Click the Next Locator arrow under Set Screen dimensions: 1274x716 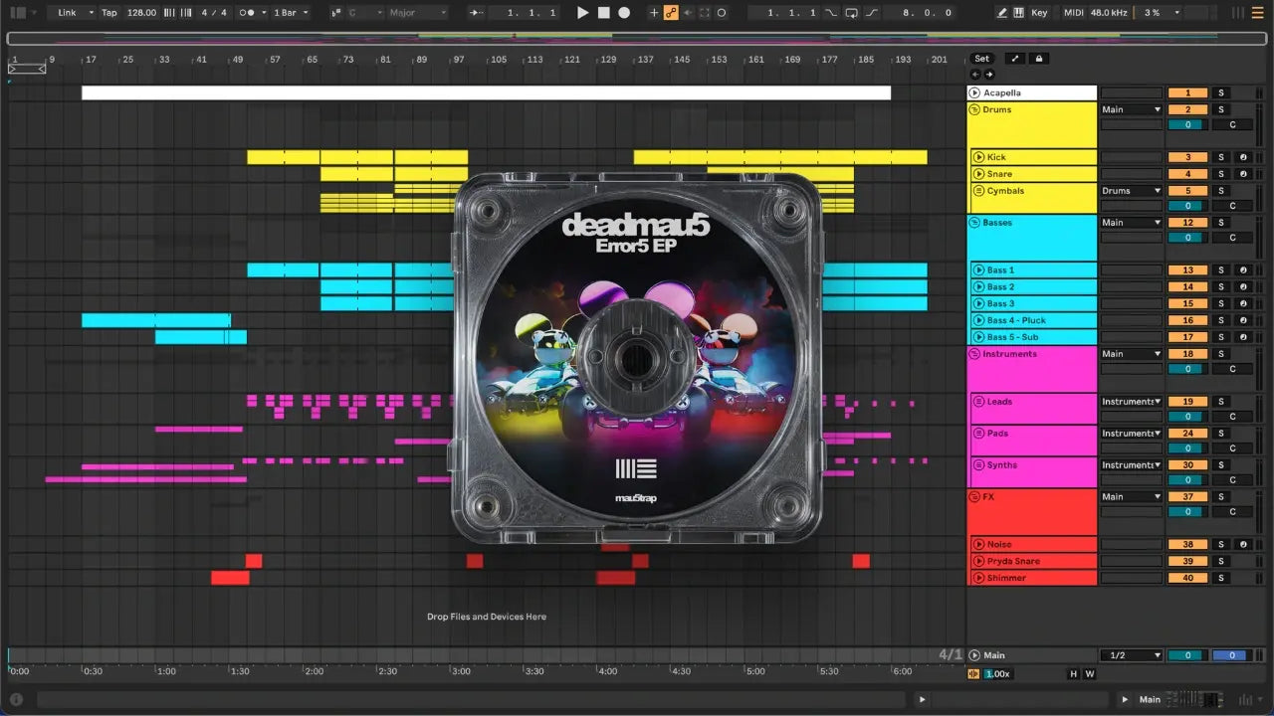pos(988,75)
